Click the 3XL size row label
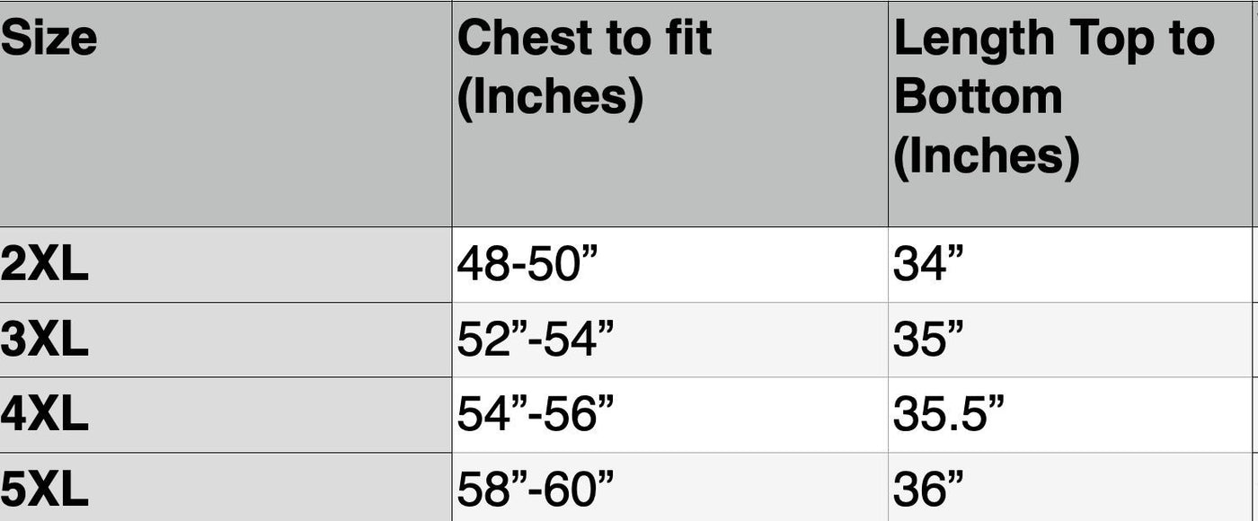The width and height of the screenshot is (1258, 521). point(45,340)
